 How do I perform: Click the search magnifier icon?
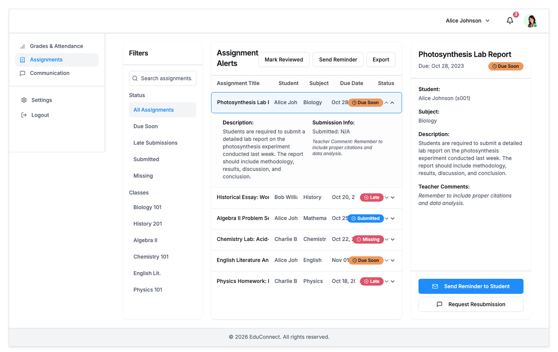(135, 78)
